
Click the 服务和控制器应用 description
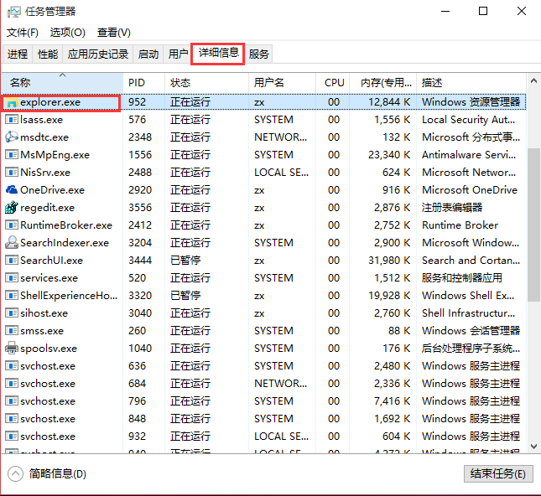[461, 278]
